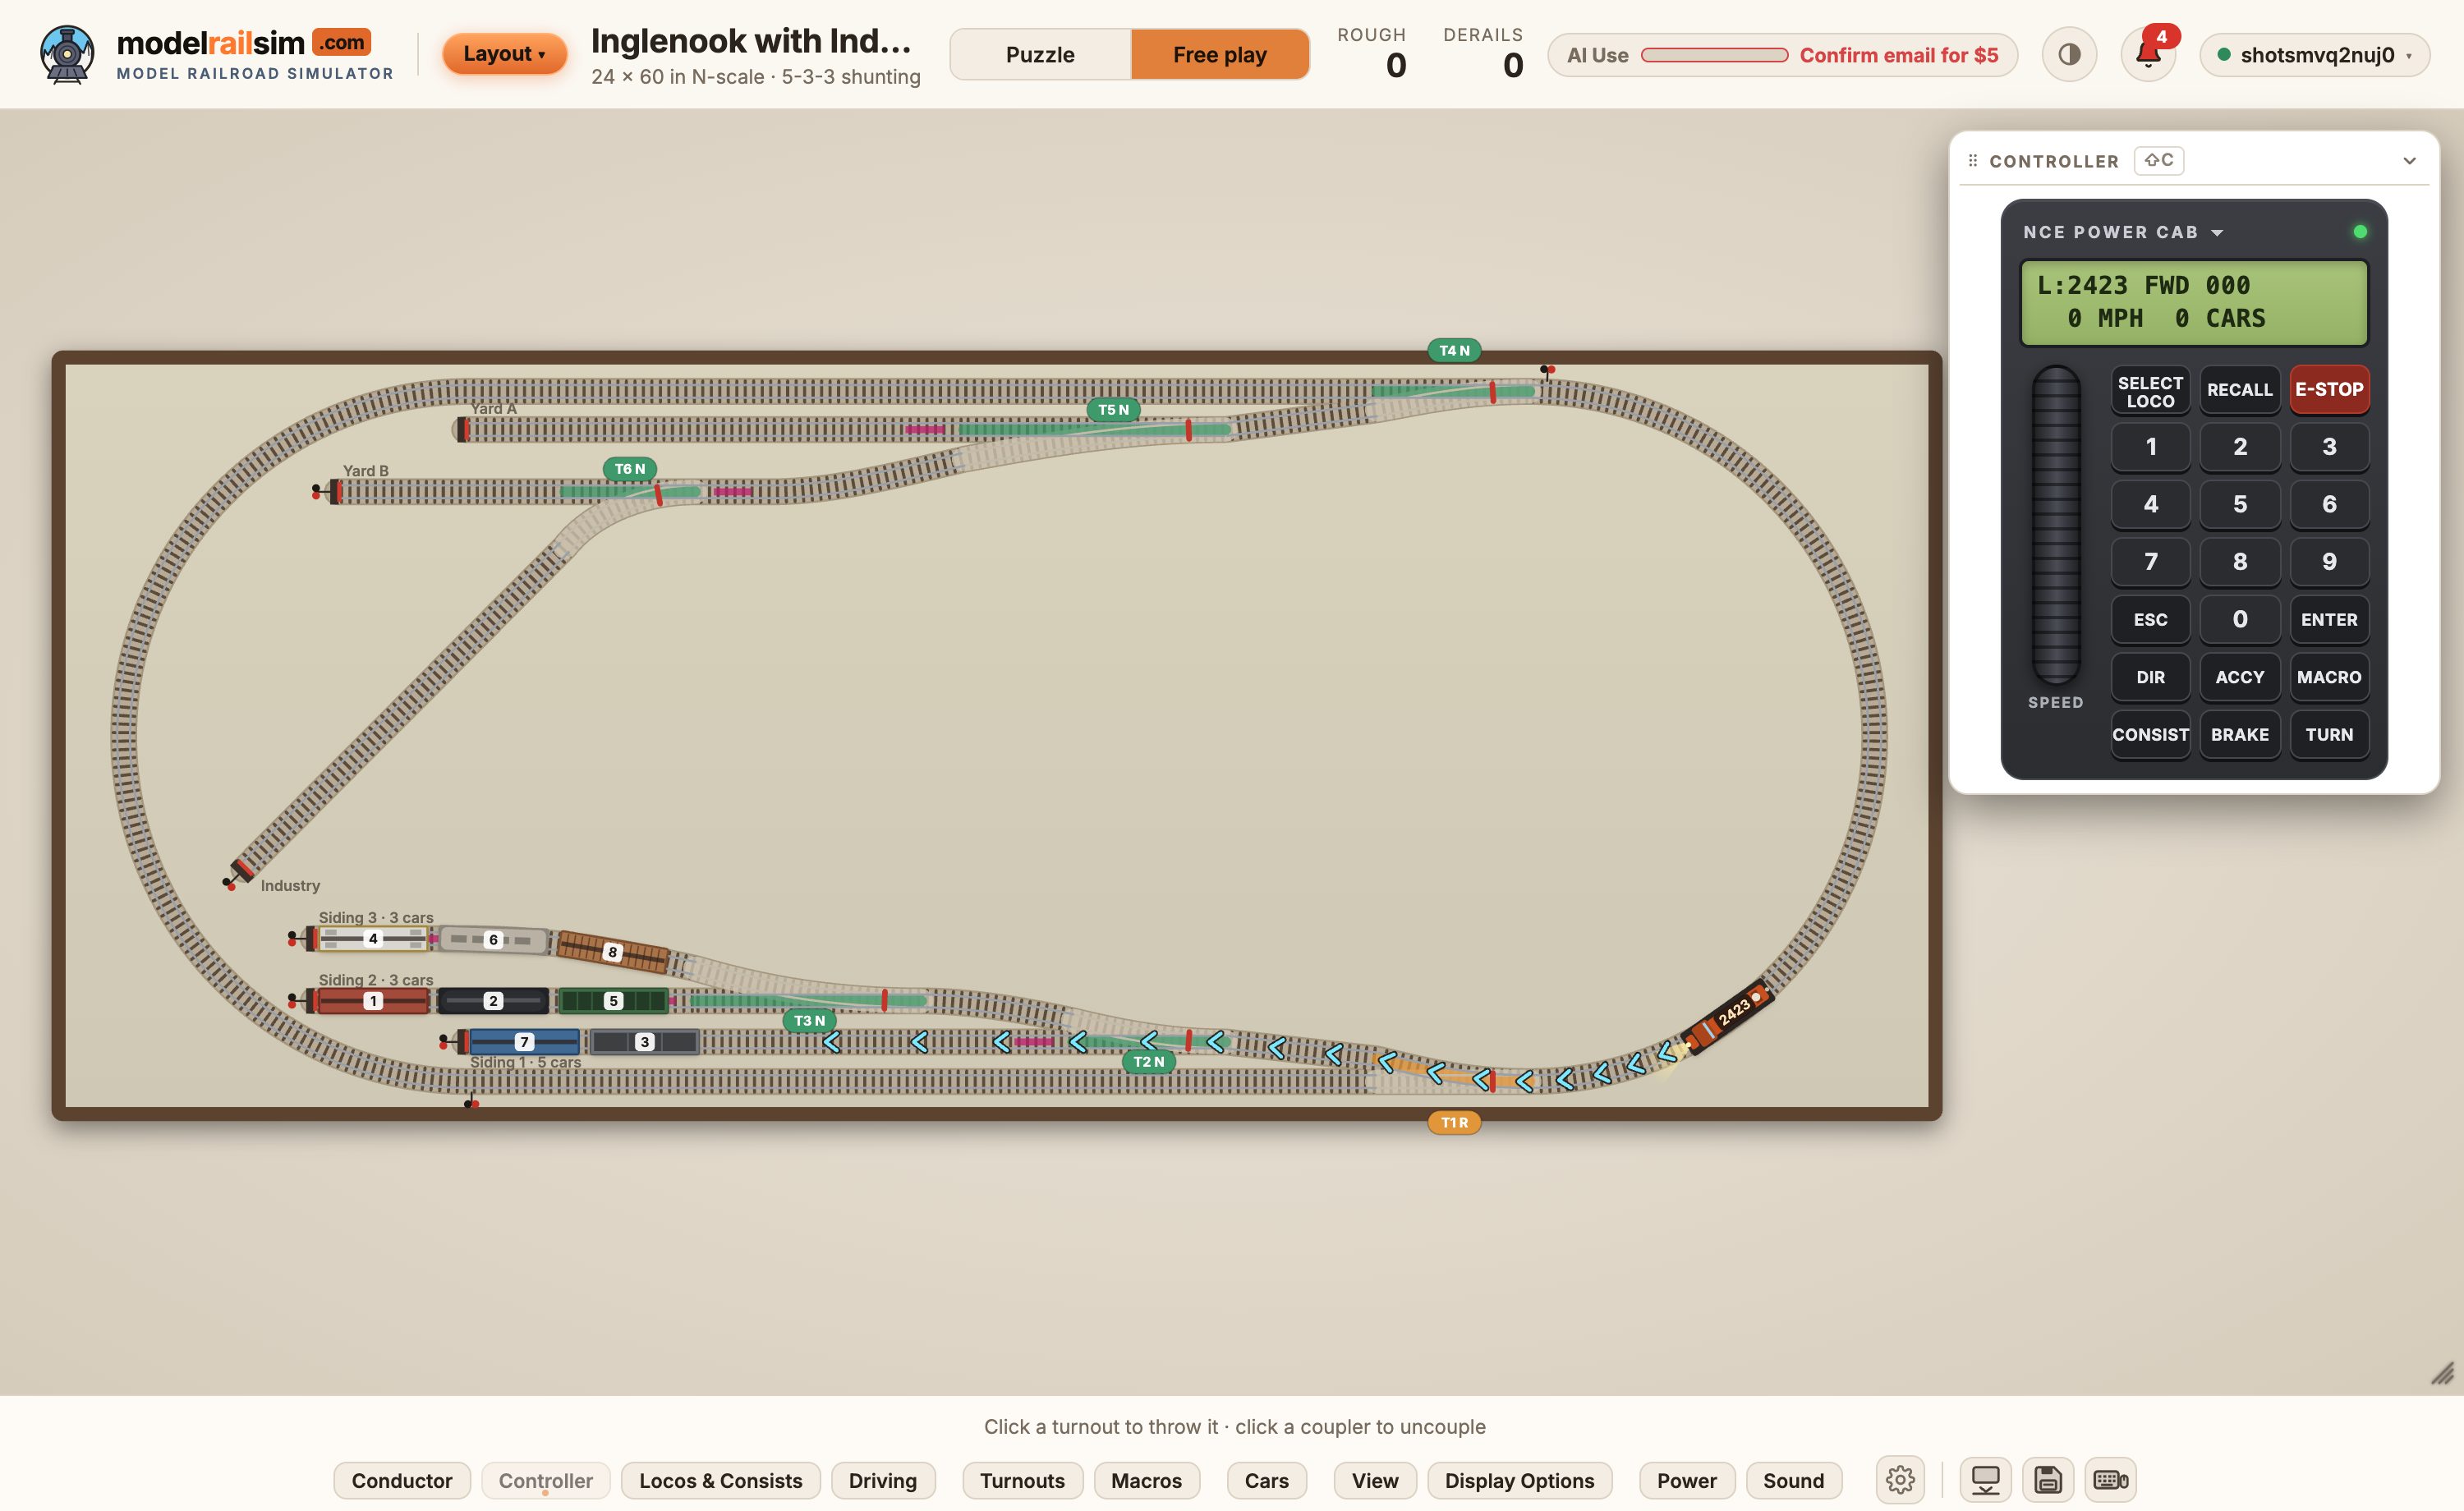The image size is (2464, 1511).
Task: Throw turnout T4 N
Action: 1454,351
